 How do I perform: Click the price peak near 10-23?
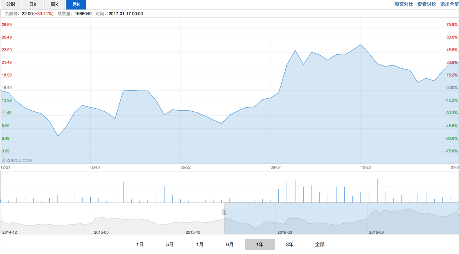pos(361,45)
